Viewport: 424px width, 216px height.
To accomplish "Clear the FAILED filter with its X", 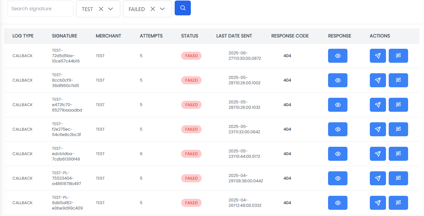I will (x=153, y=9).
